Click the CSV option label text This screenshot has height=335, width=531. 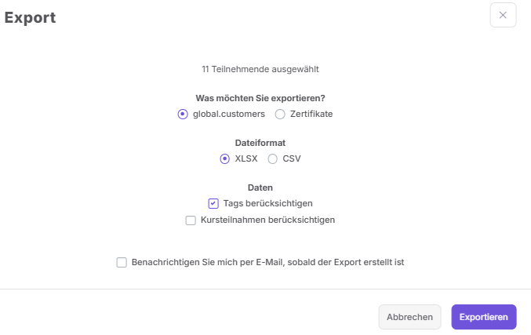[x=292, y=158]
